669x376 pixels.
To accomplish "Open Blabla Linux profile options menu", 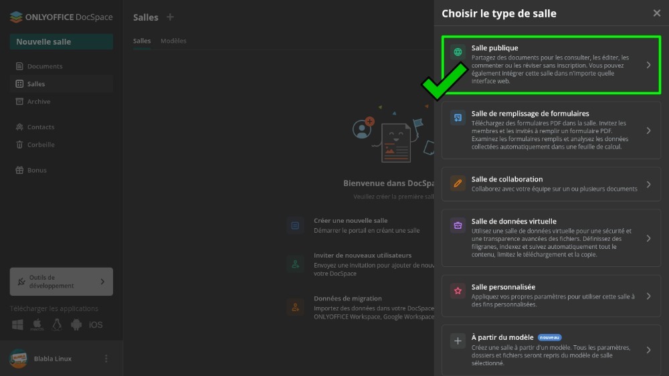I will pyautogui.click(x=106, y=359).
